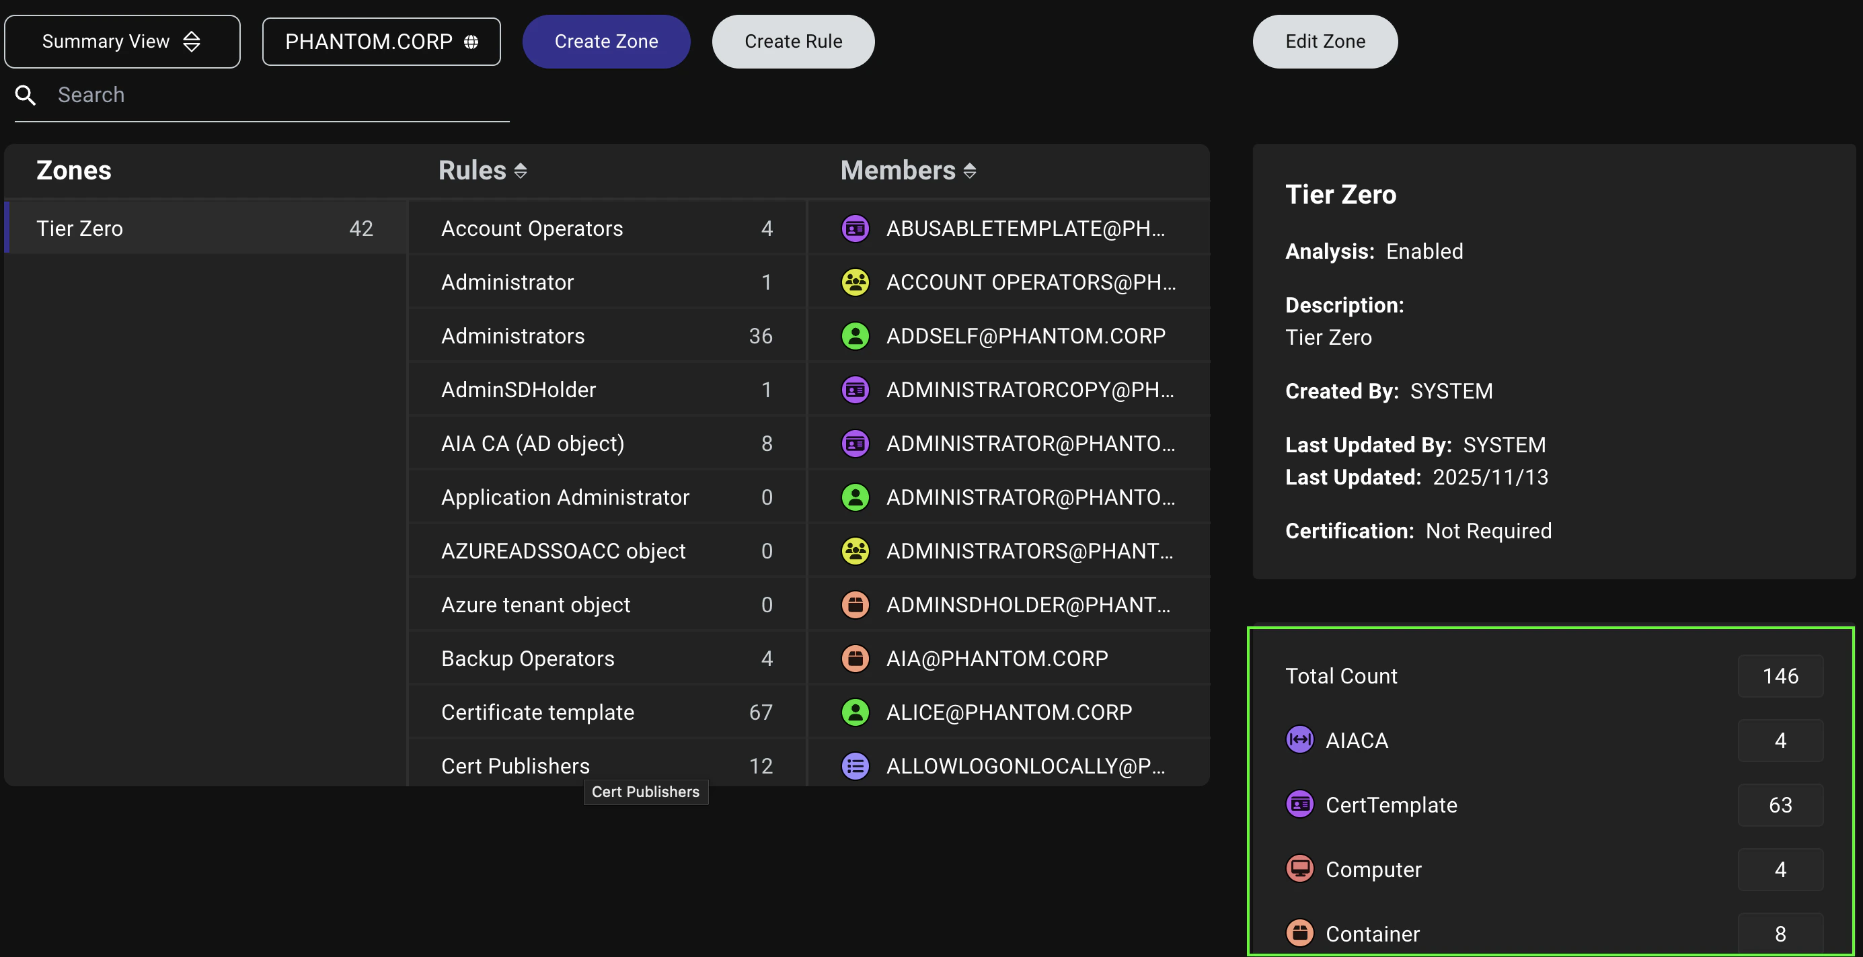Screen dimensions: 1863x957
Task: Click the orange icon next to AIA@PHANTOM.CORP
Action: (x=856, y=658)
